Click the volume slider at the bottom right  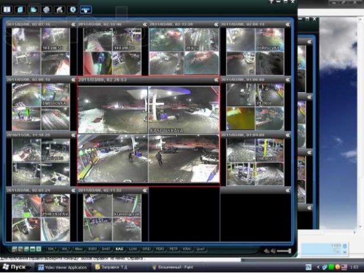pyautogui.click(x=283, y=251)
